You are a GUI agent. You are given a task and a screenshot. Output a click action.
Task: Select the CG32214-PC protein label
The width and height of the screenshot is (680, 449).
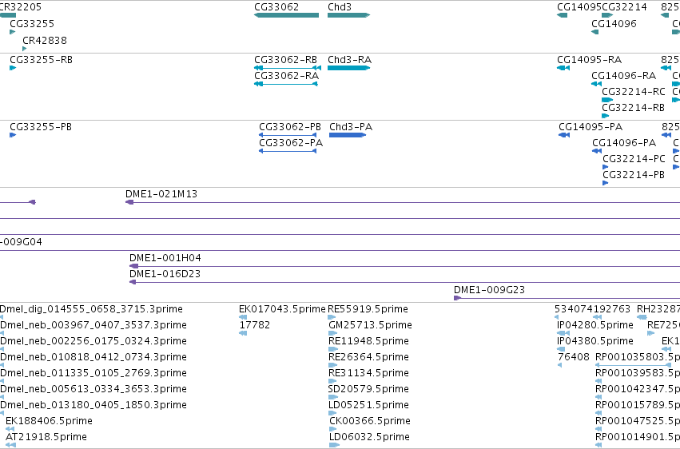[x=634, y=159]
